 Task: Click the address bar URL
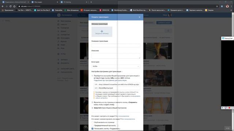[x=31, y=7]
